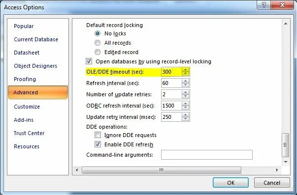
Task: Dismiss dialog with the Cancel button
Action: [x=272, y=183]
